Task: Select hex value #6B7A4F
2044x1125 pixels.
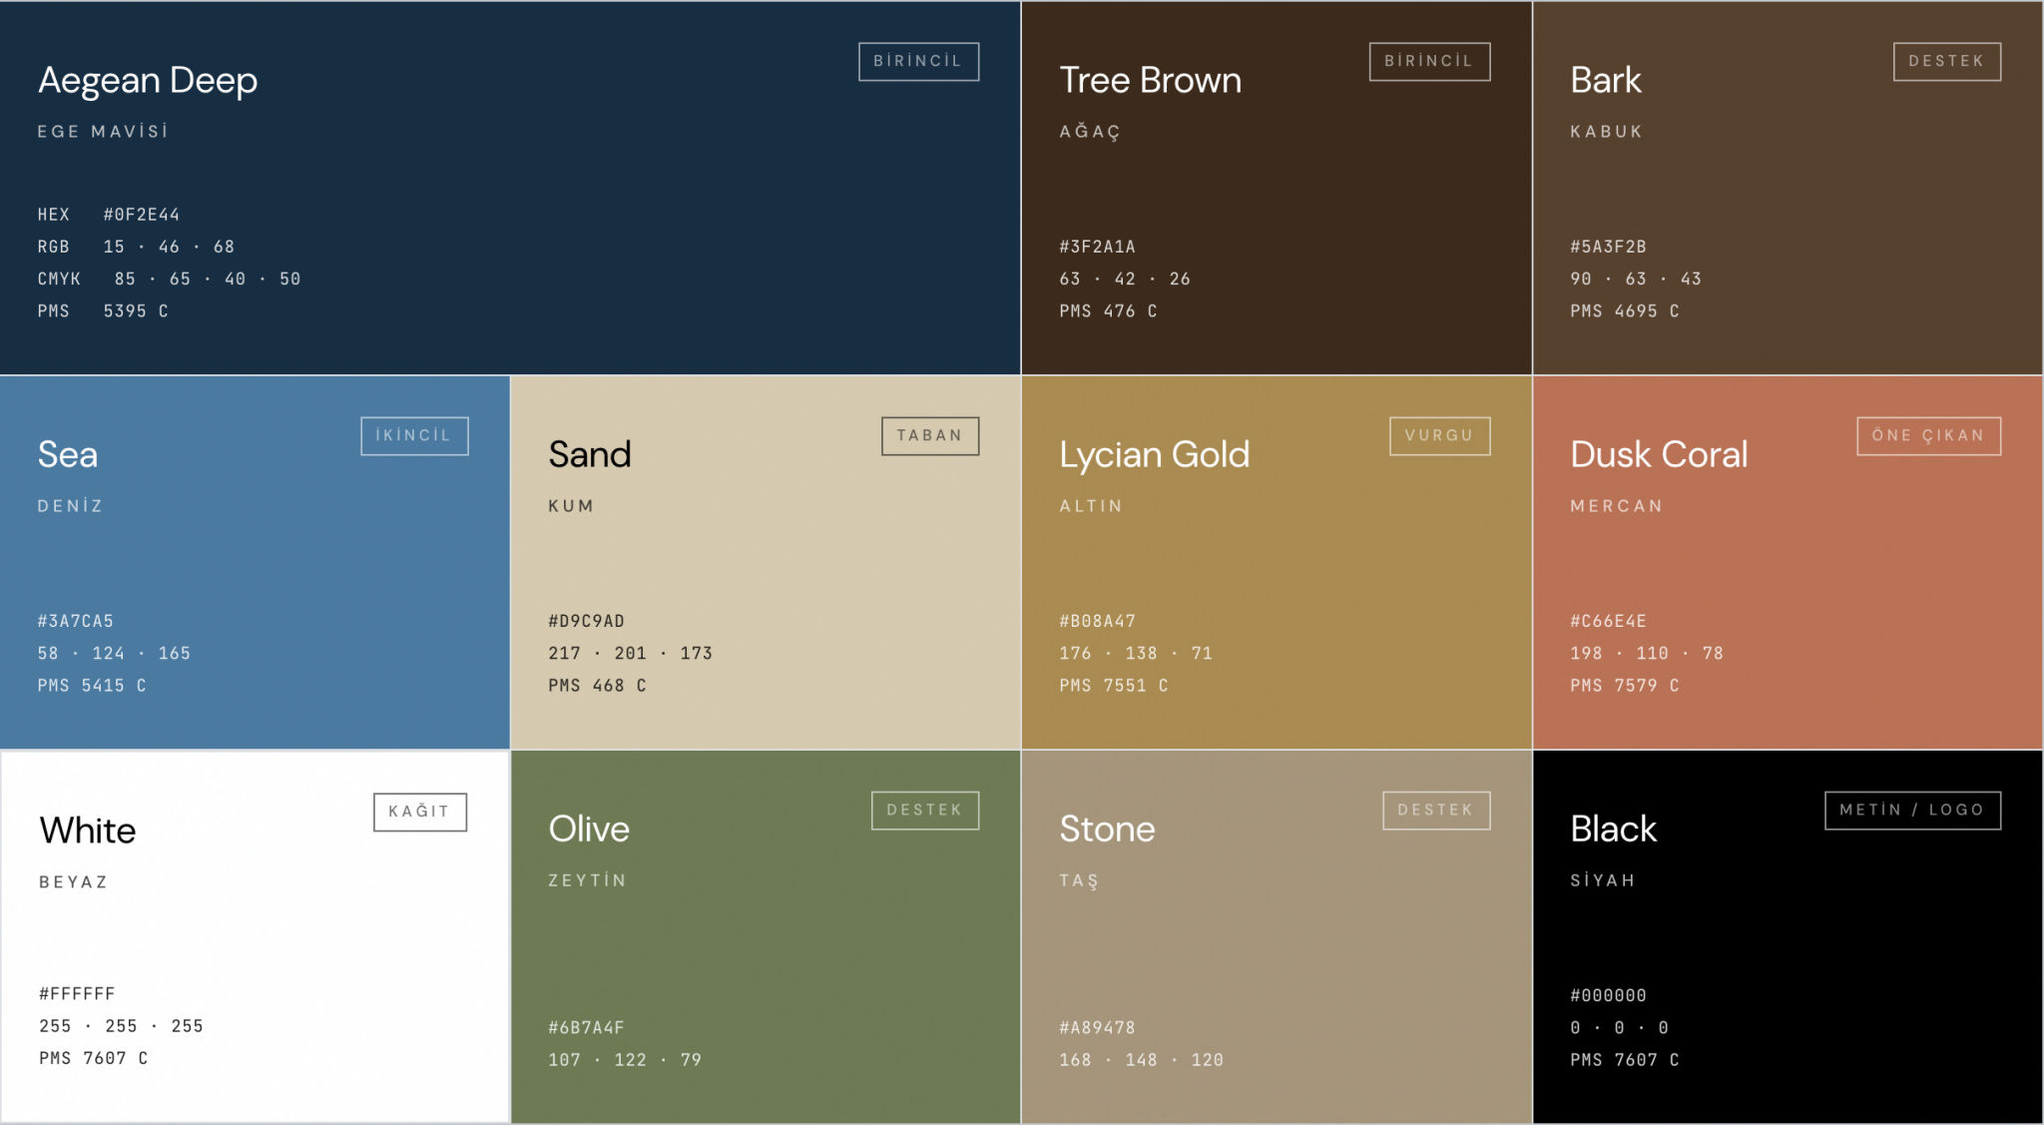Action: pos(586,1027)
